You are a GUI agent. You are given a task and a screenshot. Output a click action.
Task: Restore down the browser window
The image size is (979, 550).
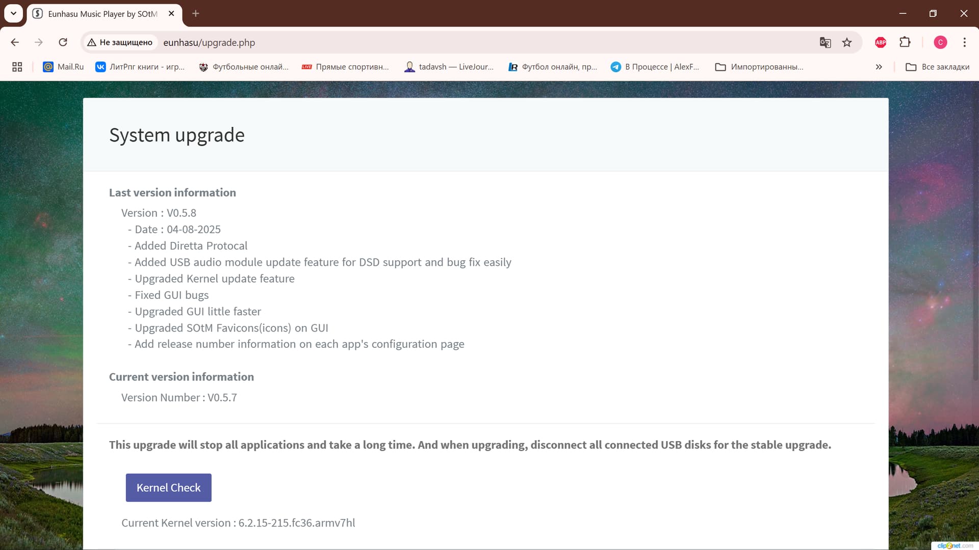coord(933,14)
